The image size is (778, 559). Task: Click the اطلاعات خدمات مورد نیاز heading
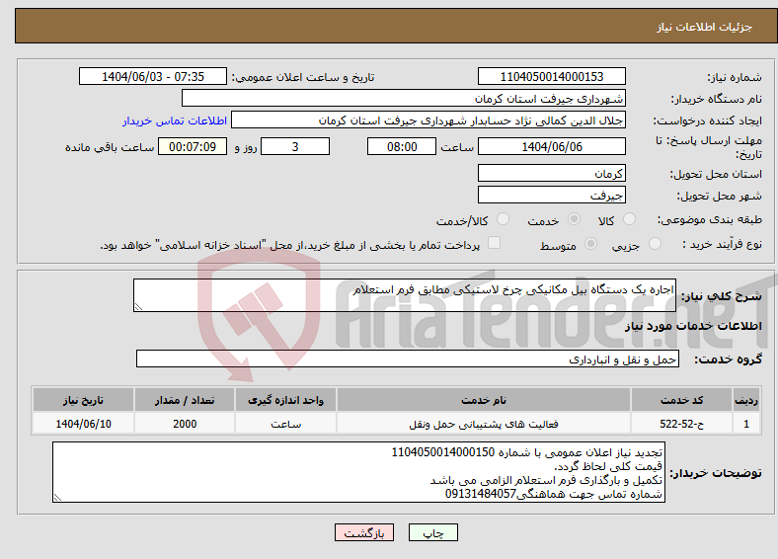(x=693, y=326)
